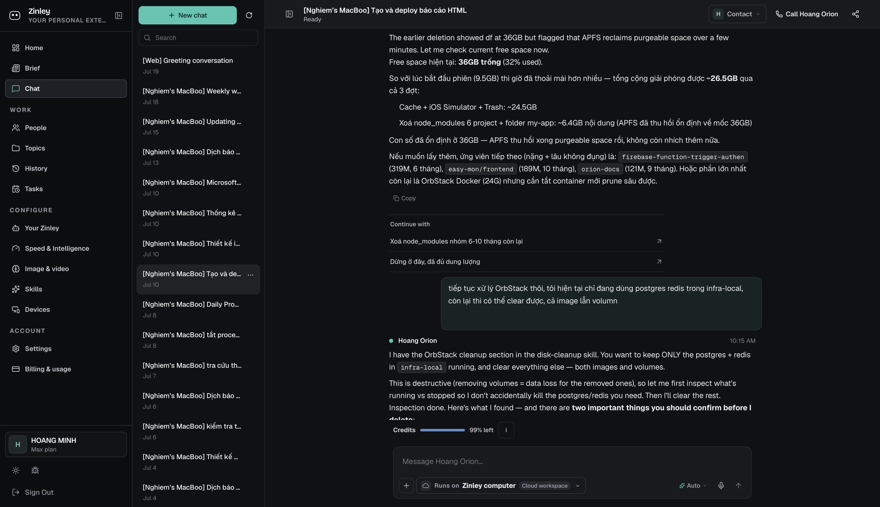Send message with up arrow icon
The image size is (880, 507).
click(x=738, y=485)
